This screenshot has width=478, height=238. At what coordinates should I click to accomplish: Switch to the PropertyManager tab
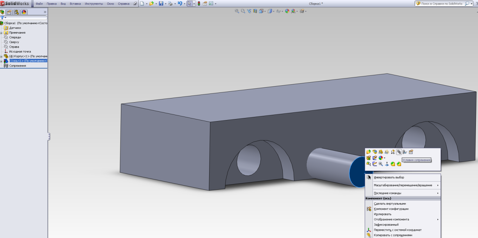[x=9, y=12]
